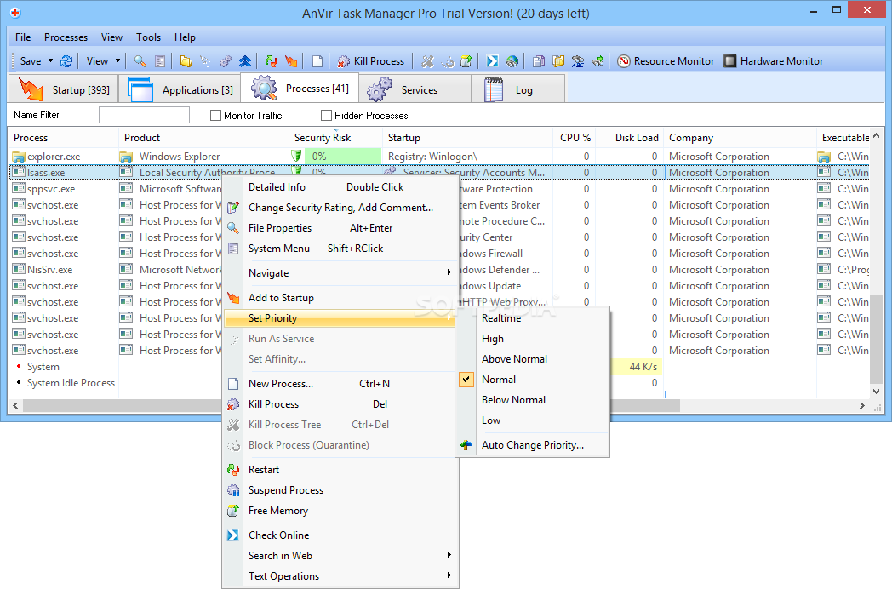The height and width of the screenshot is (589, 892).
Task: Click the blue arrow check online toolbar icon
Action: 493,61
